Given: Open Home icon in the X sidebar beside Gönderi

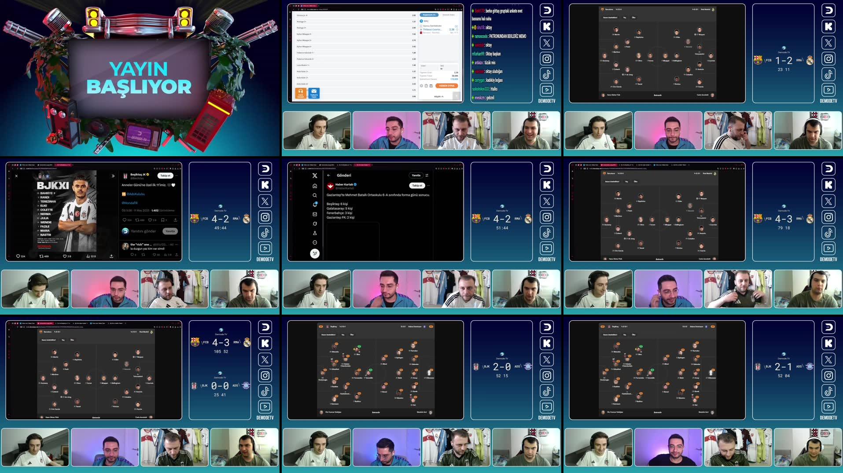Looking at the screenshot, I should (x=314, y=186).
